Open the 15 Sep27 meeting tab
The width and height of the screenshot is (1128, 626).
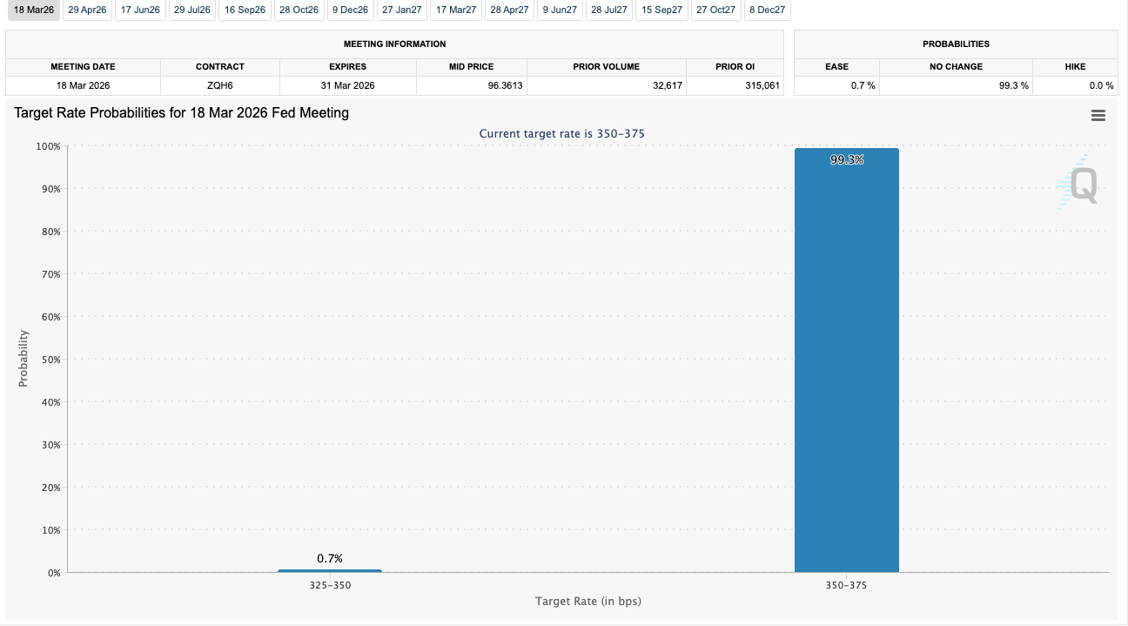click(661, 10)
